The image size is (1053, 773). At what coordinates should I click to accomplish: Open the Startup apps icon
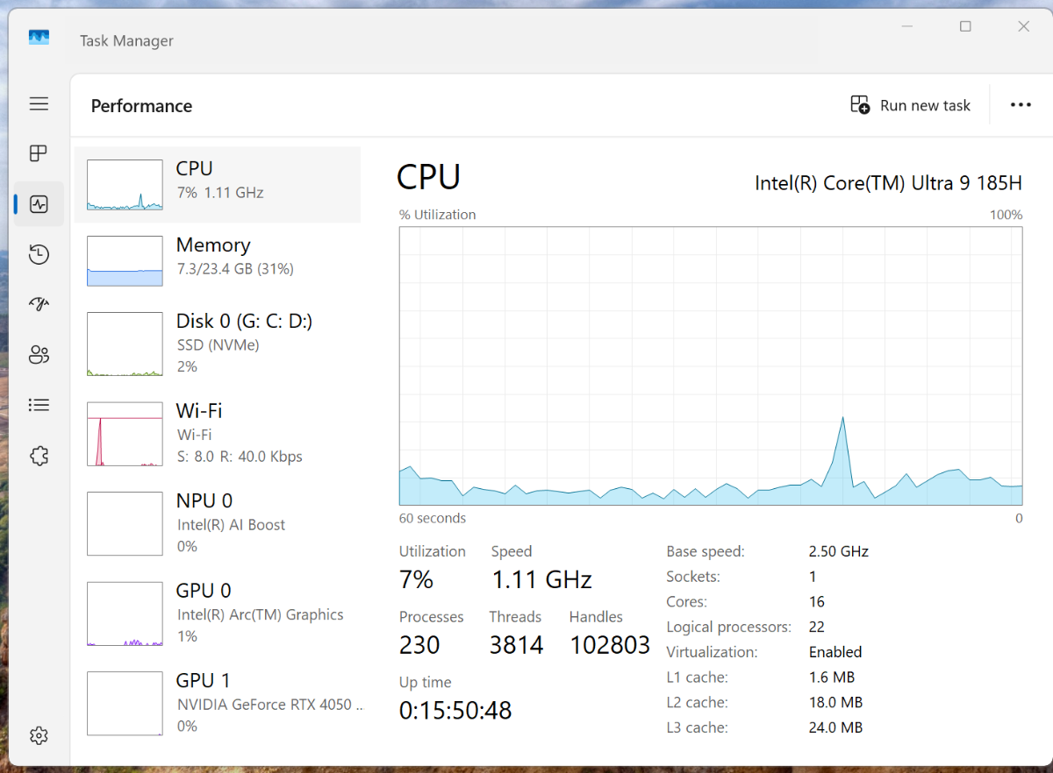[x=39, y=304]
